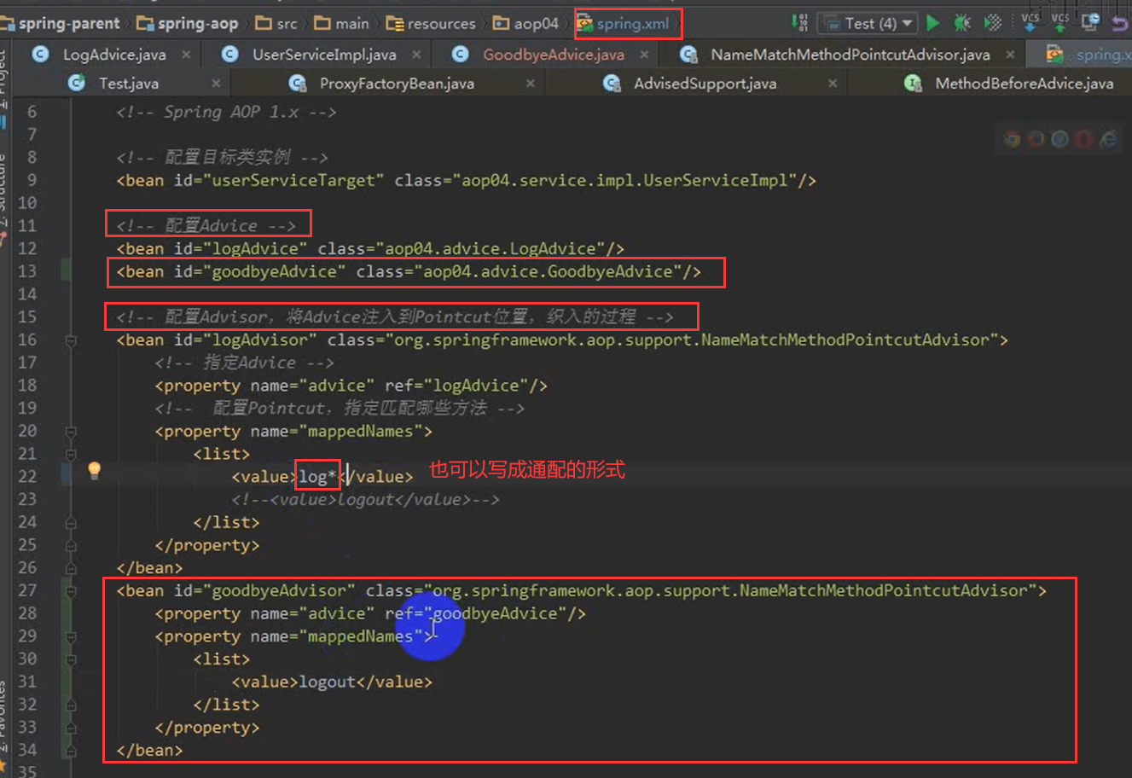Switch to the UserServiceImpl.java tab
Image resolution: width=1132 pixels, height=778 pixels.
324,55
